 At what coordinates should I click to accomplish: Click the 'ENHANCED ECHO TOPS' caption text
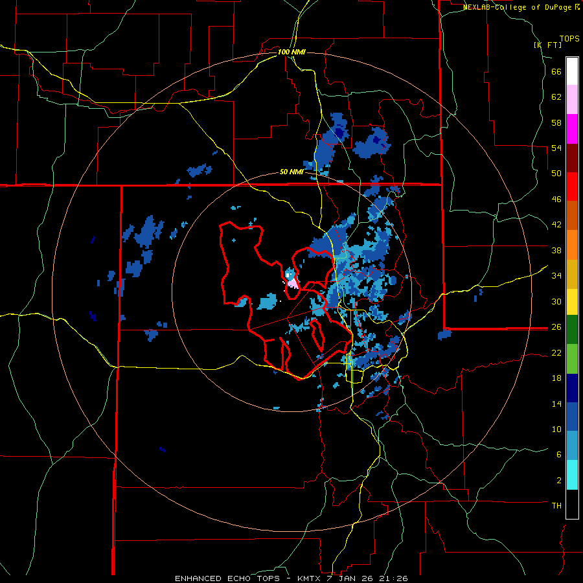coord(227,578)
